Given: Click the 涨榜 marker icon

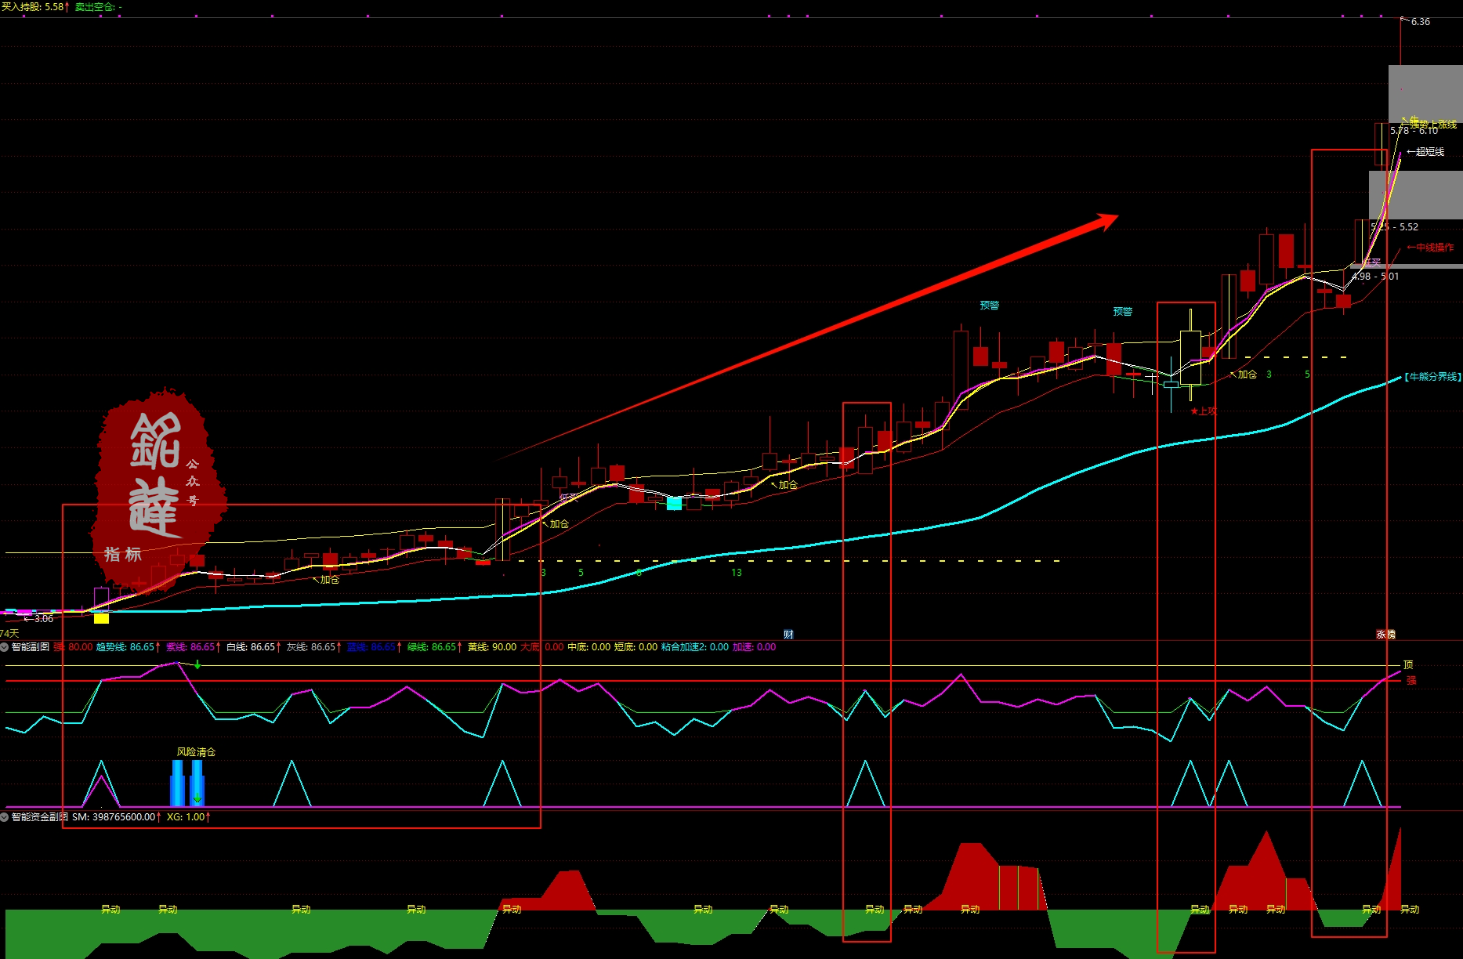Looking at the screenshot, I should (x=1385, y=635).
